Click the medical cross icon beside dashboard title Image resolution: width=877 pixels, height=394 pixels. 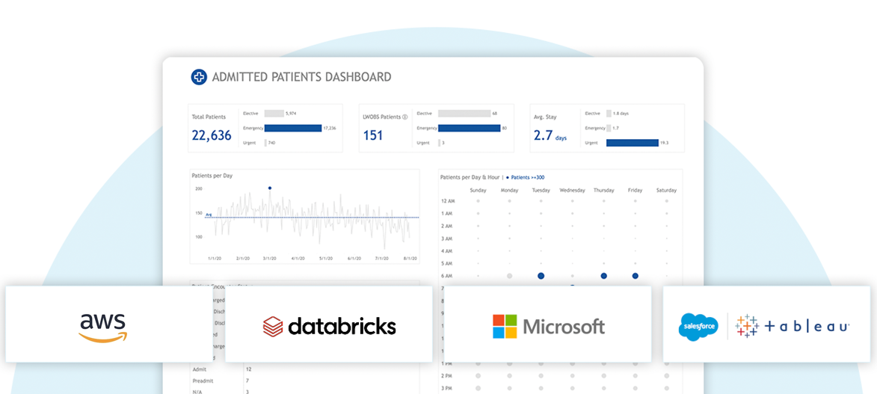pyautogui.click(x=199, y=77)
